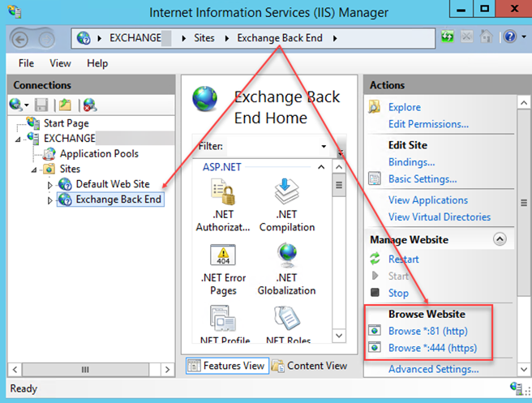Click the Stop loading icon in address bar

click(466, 36)
